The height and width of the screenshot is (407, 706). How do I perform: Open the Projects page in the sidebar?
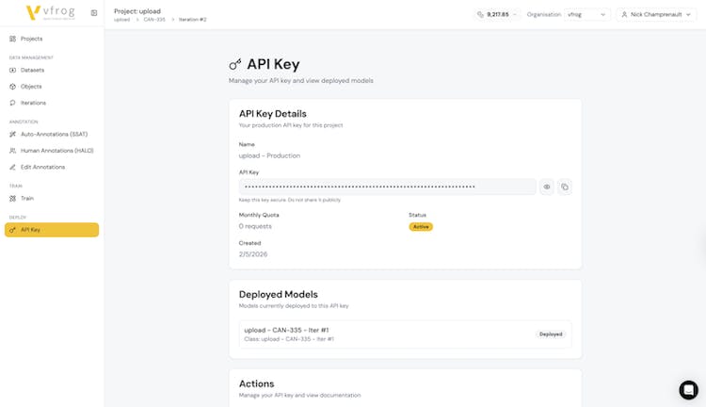(x=31, y=39)
